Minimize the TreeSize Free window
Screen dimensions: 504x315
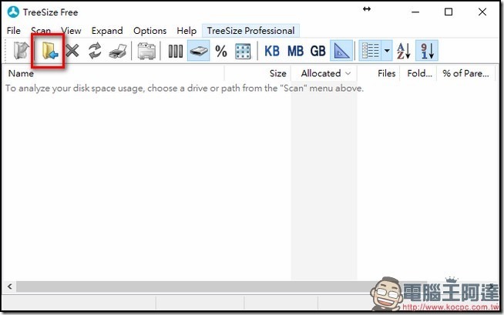(415, 12)
